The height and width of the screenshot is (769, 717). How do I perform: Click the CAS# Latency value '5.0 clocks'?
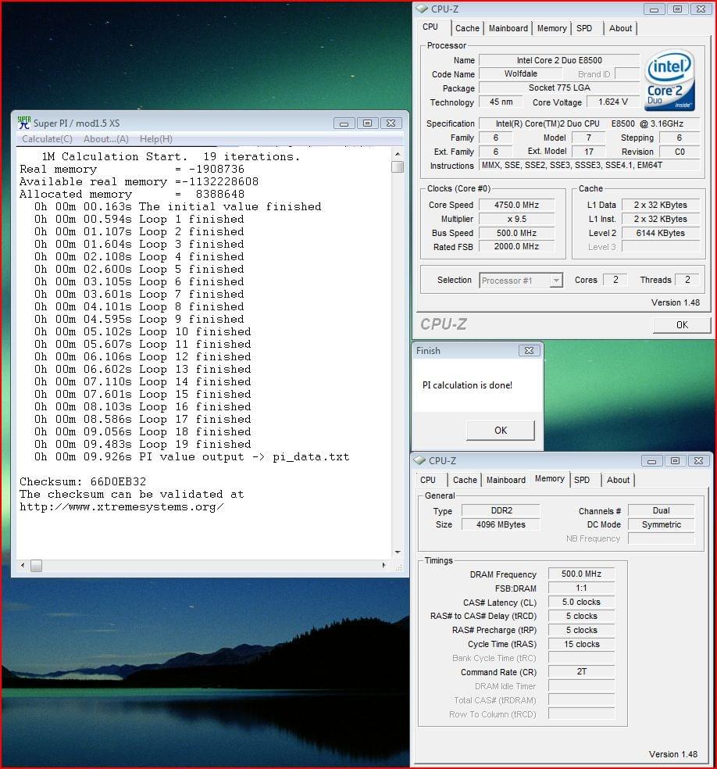tap(581, 603)
